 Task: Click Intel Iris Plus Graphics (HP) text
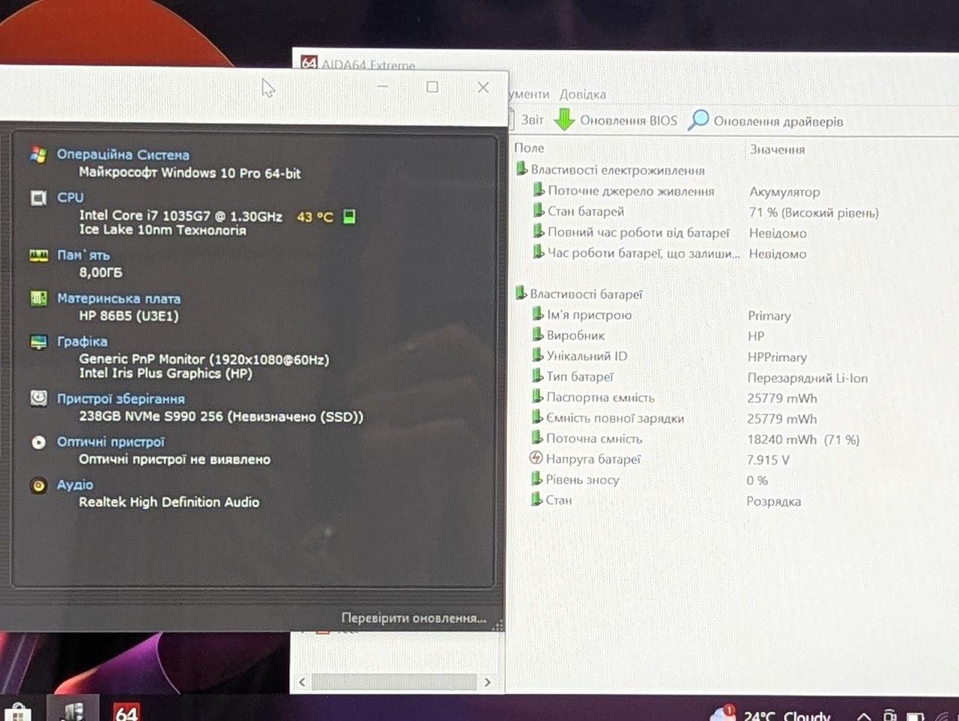(x=166, y=373)
